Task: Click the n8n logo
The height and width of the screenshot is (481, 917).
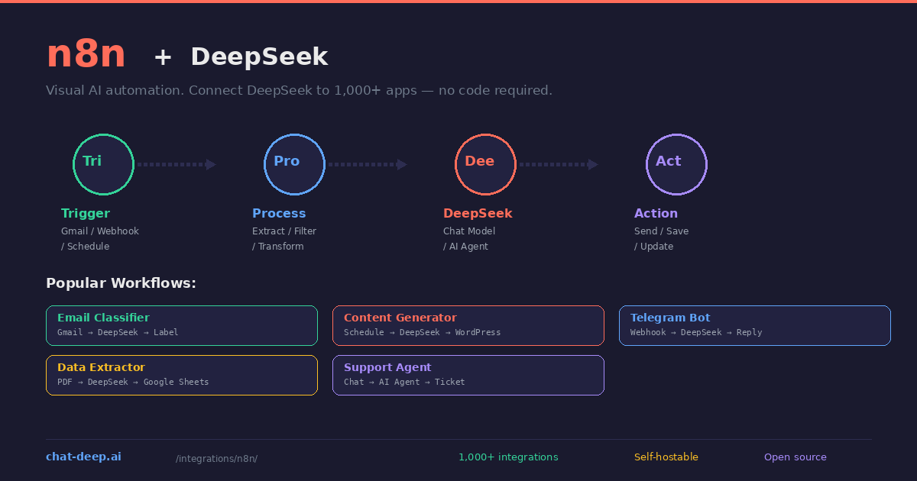Action: tap(86, 53)
